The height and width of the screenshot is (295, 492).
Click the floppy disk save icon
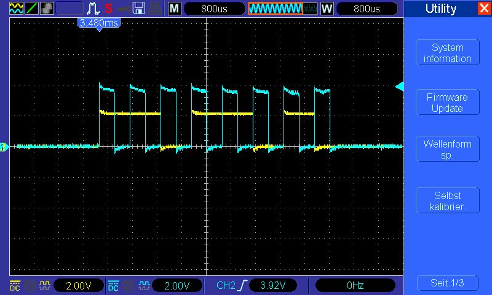[140, 9]
